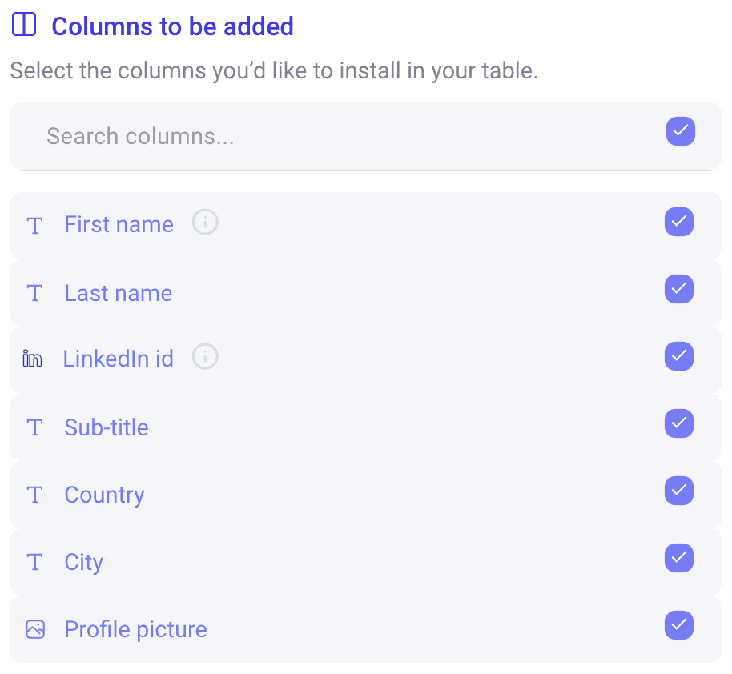Click the columns icon beside the heading
The image size is (732, 674).
[24, 24]
